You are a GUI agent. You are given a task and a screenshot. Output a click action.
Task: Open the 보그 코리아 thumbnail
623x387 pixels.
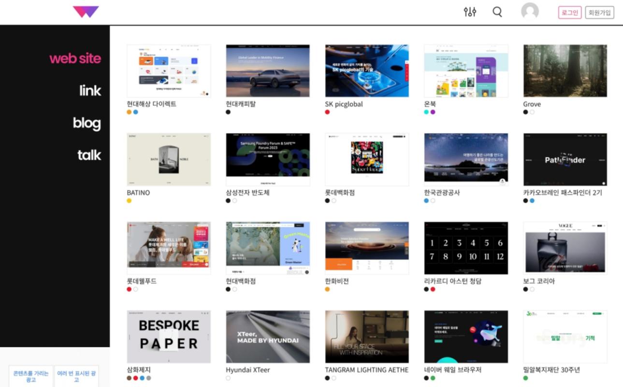(x=565, y=248)
